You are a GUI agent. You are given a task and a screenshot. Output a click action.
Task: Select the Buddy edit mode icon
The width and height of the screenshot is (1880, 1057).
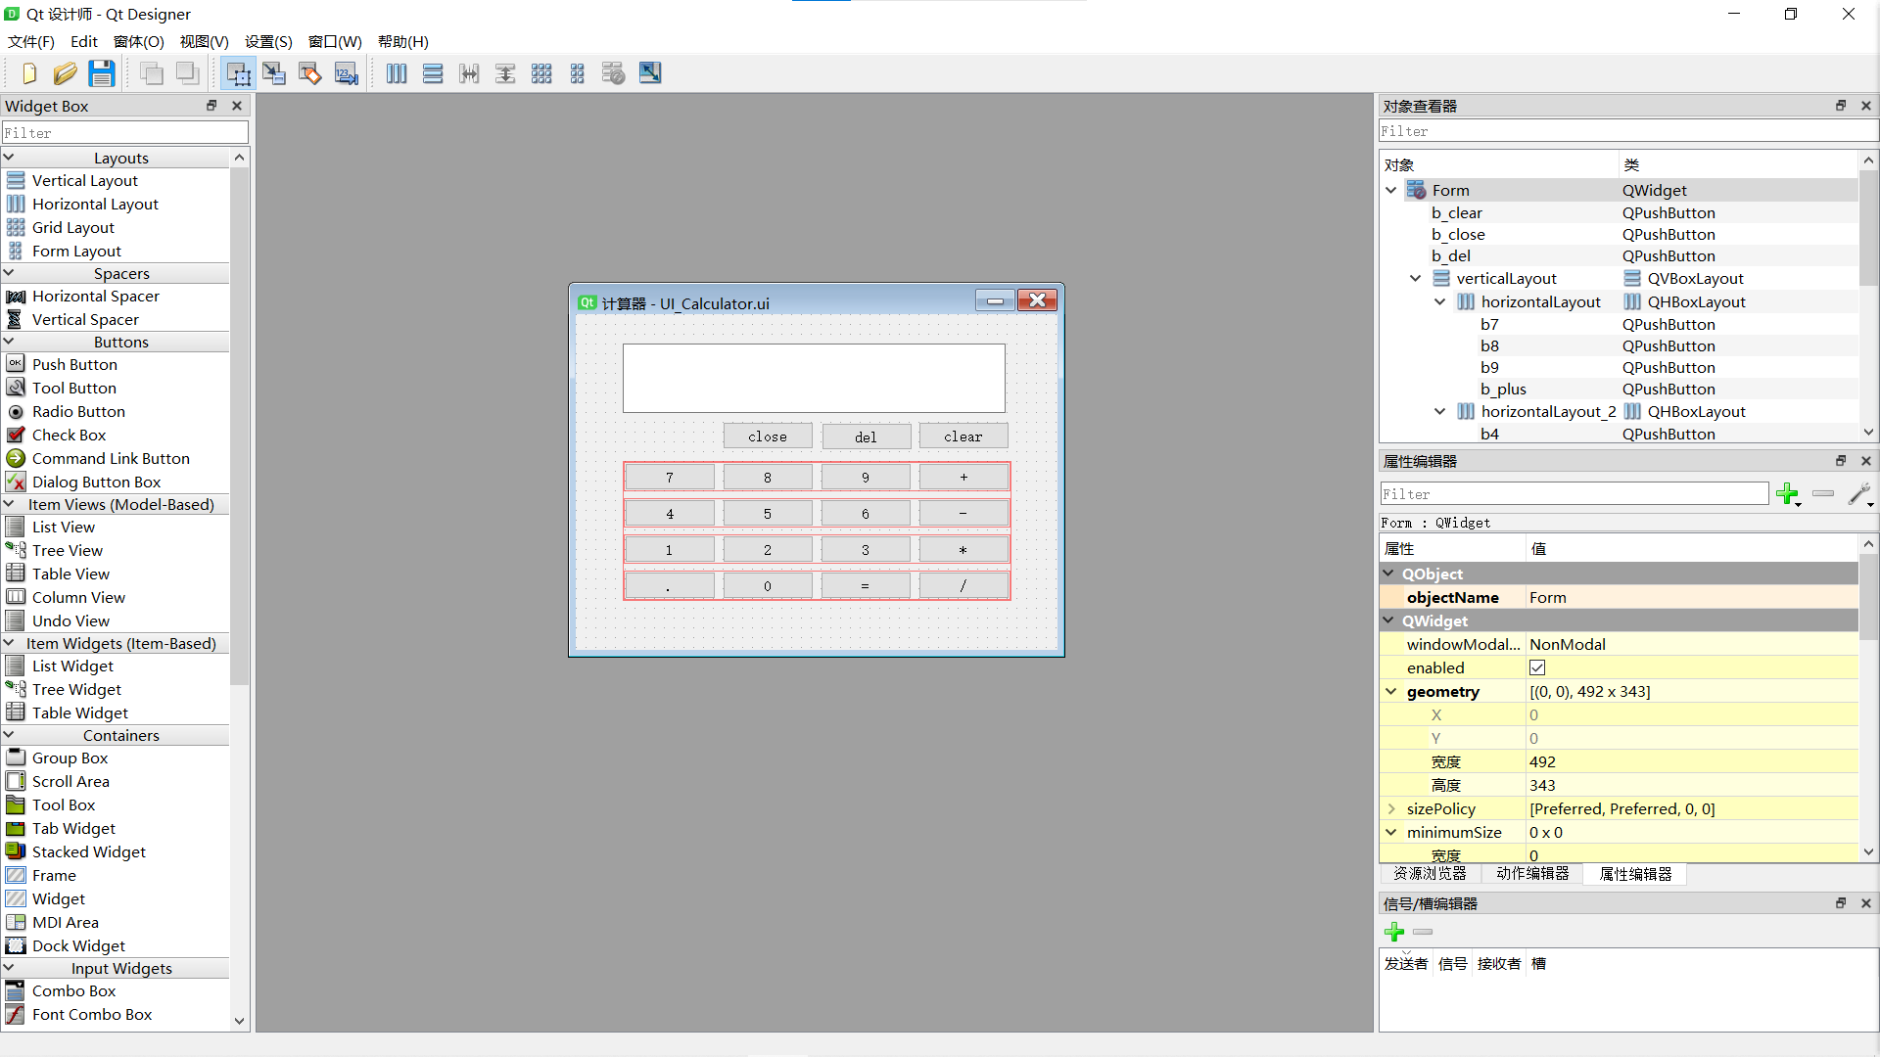309,72
